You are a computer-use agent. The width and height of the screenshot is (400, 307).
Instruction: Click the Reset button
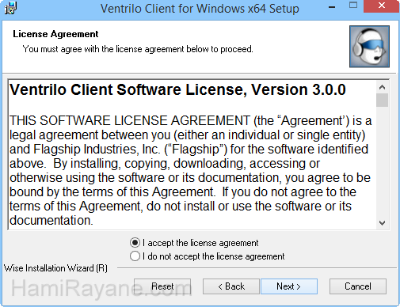click(162, 286)
